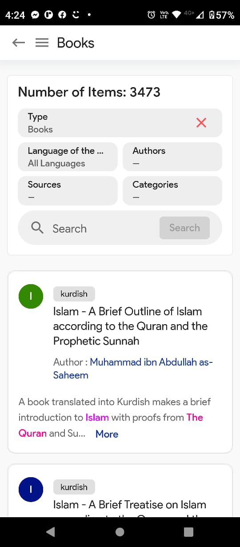Click the grey Search button
240x547 pixels.
[x=184, y=228]
